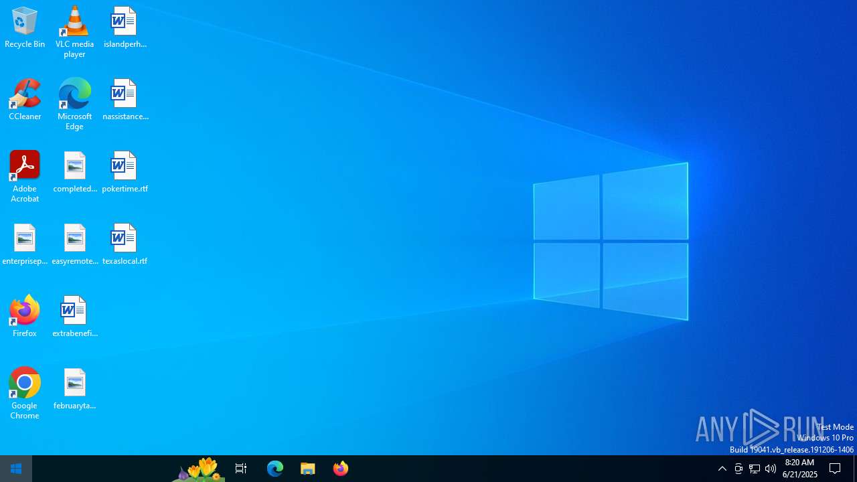This screenshot has height=482, width=857.
Task: Select the islandperh Word document icon
Action: click(x=125, y=27)
